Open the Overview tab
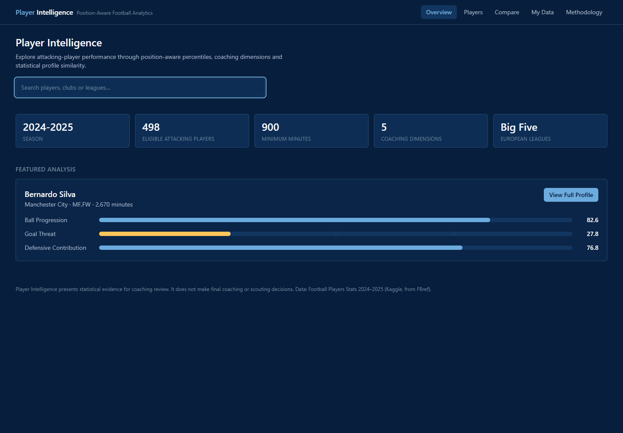Image resolution: width=623 pixels, height=433 pixels. tap(439, 12)
